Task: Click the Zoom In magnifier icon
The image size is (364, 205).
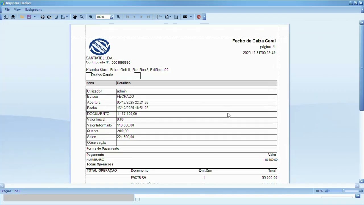Action: click(x=119, y=17)
